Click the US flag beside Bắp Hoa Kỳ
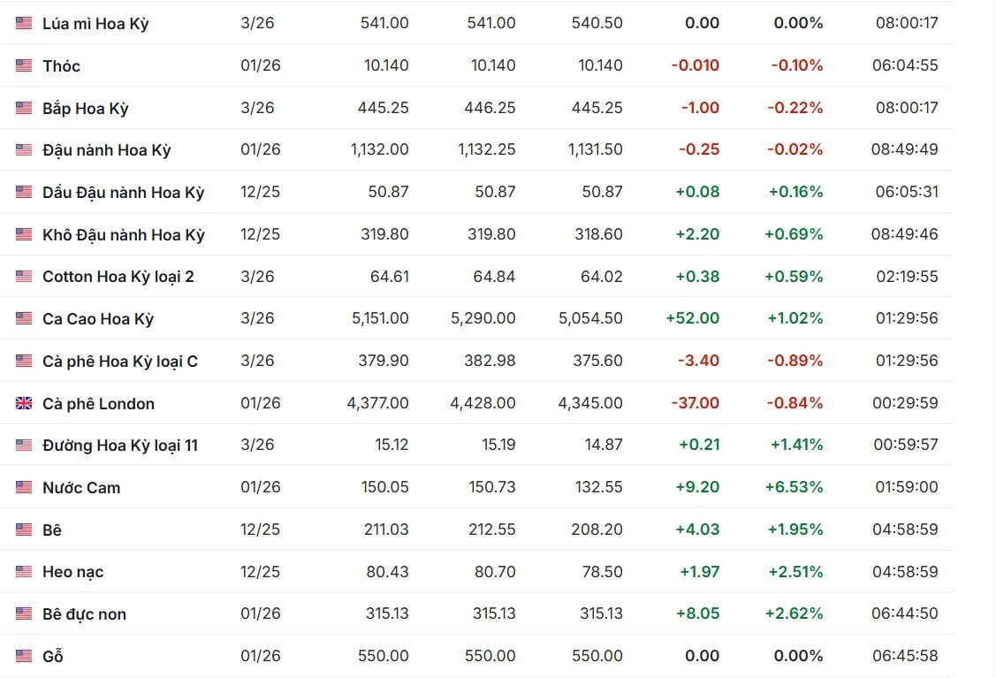The width and height of the screenshot is (996, 678). click(24, 108)
